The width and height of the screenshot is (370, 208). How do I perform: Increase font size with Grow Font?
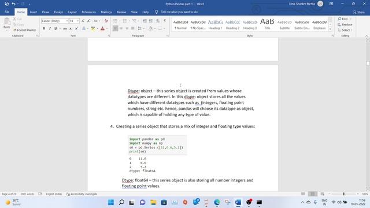(x=83, y=21)
